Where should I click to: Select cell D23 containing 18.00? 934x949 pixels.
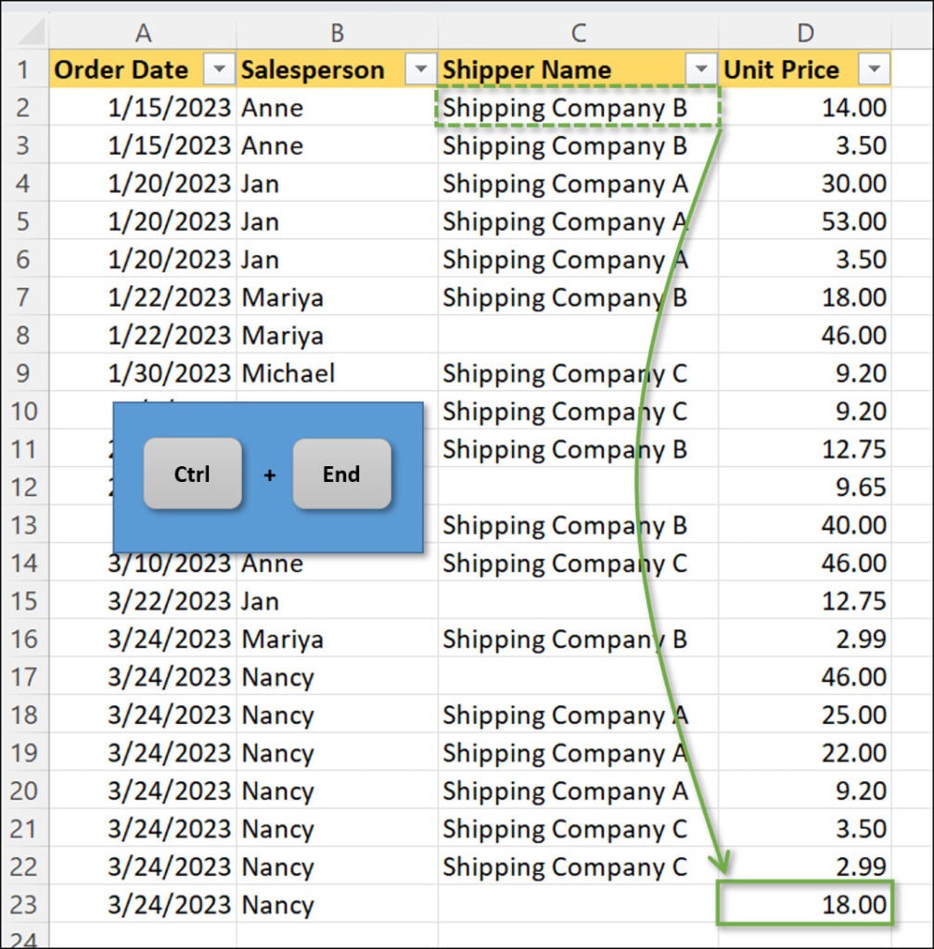point(804,905)
